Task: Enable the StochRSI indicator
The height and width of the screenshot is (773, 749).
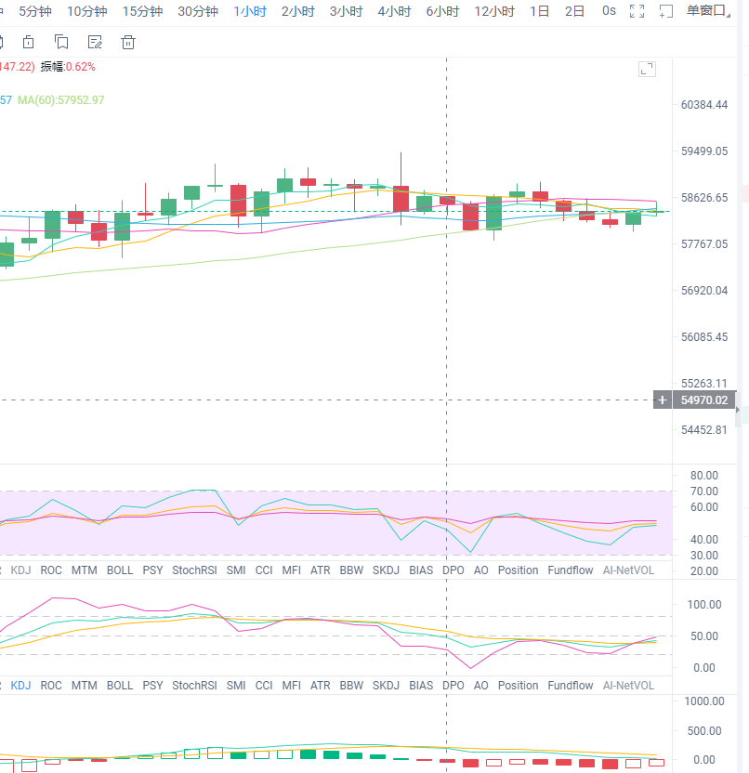Action: [193, 570]
